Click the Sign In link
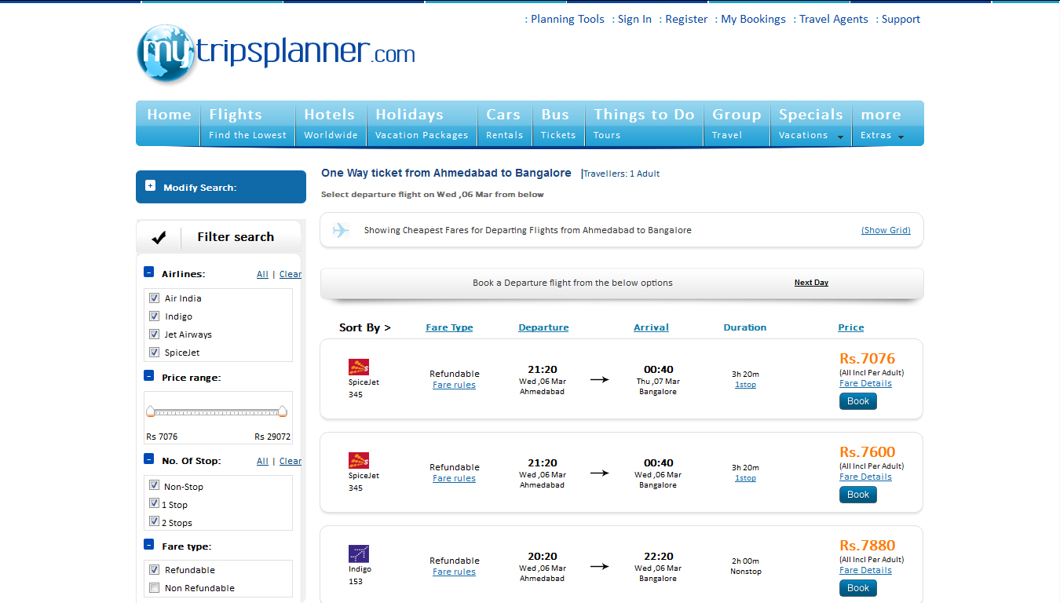This screenshot has width=1060, height=603. coord(634,19)
